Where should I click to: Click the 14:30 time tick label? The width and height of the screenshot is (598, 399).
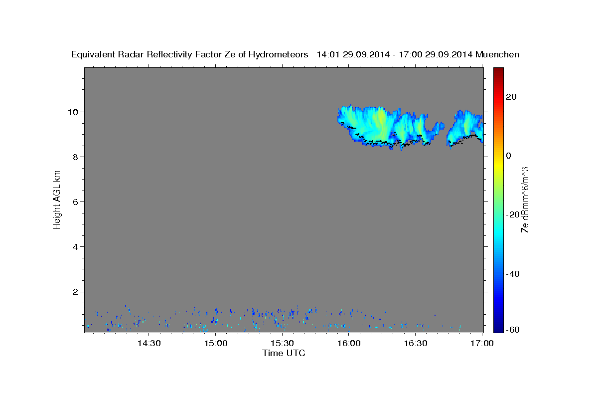[149, 343]
